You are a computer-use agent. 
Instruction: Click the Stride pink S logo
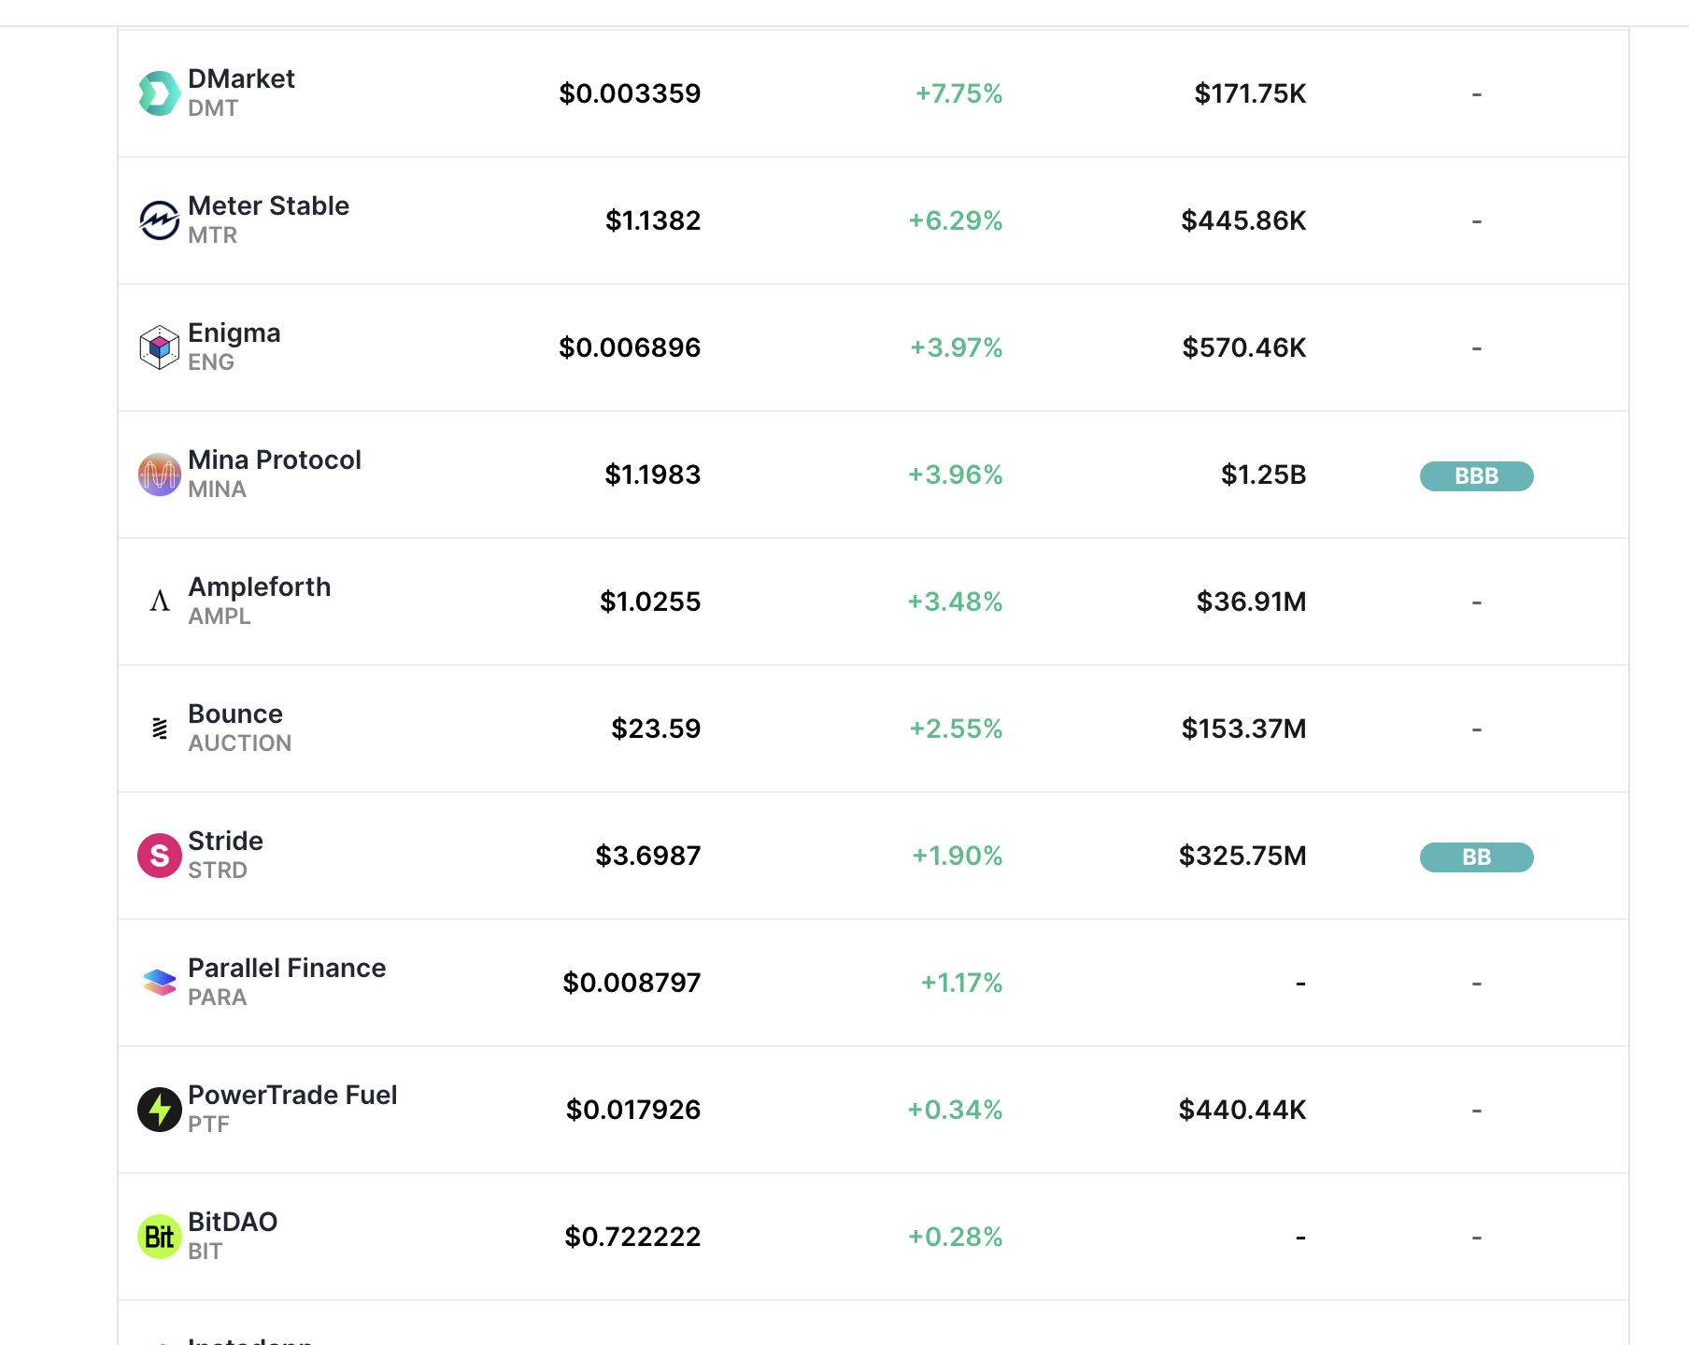pos(160,856)
